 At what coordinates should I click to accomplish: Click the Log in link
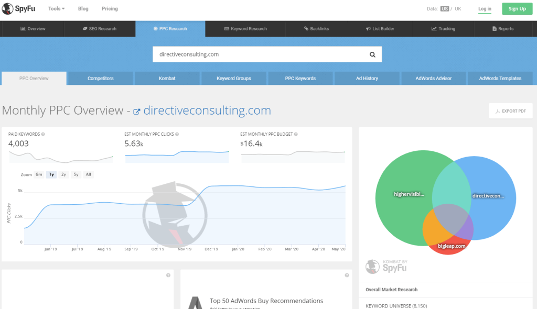coord(485,9)
